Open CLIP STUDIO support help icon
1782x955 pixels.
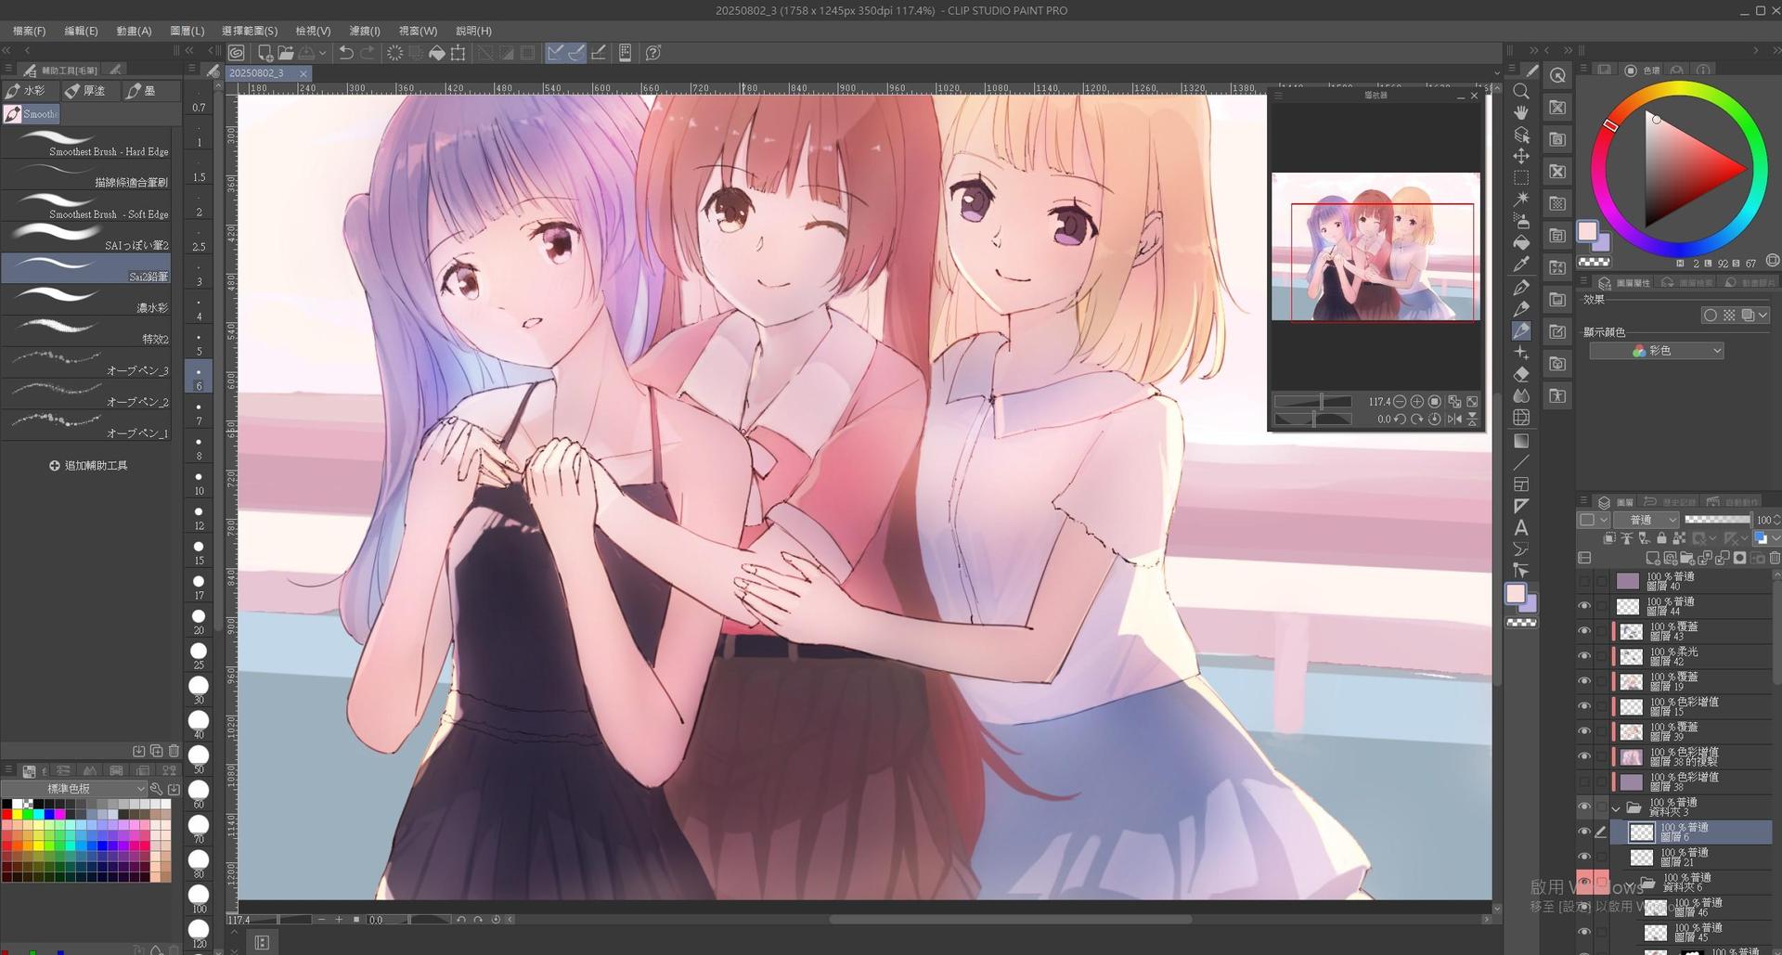click(653, 53)
